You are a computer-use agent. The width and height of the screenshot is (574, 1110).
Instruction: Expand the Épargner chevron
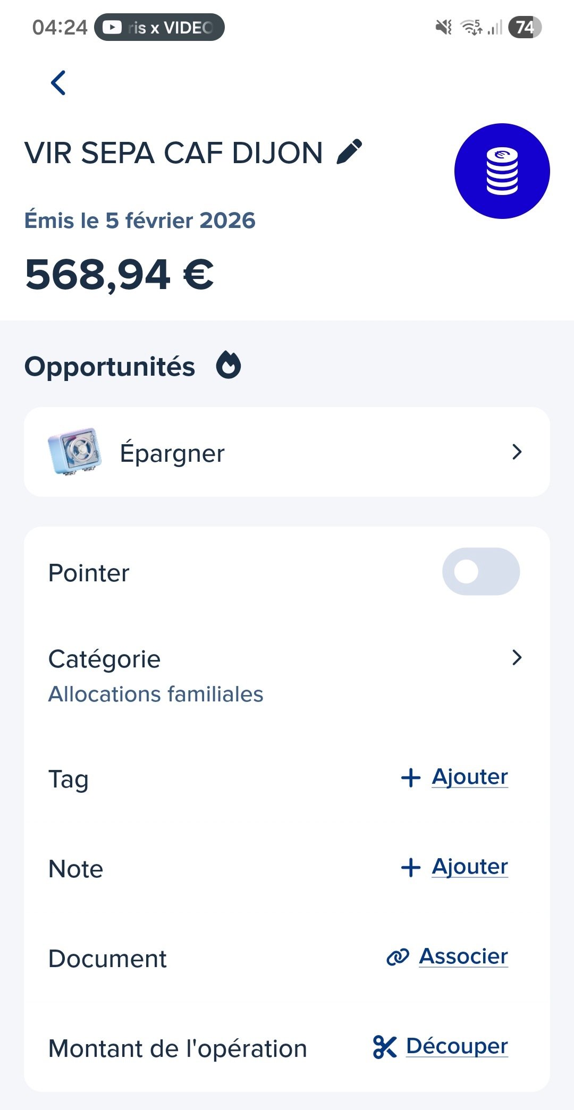pos(517,452)
